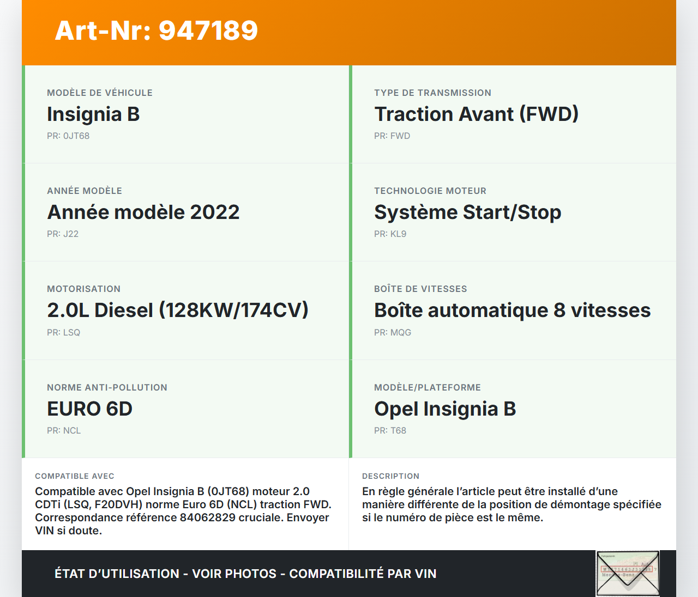This screenshot has width=698, height=597.
Task: Click the 'NORME ANTI-POLLUTION' label
Action: (107, 388)
